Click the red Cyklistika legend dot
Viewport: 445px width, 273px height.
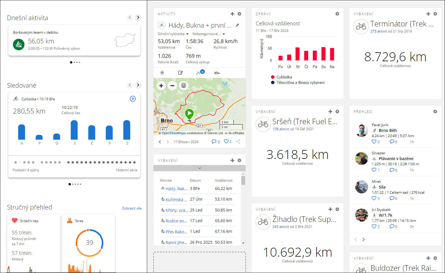[272, 77]
